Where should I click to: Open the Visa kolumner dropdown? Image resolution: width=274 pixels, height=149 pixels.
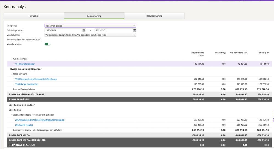(x=90, y=35)
